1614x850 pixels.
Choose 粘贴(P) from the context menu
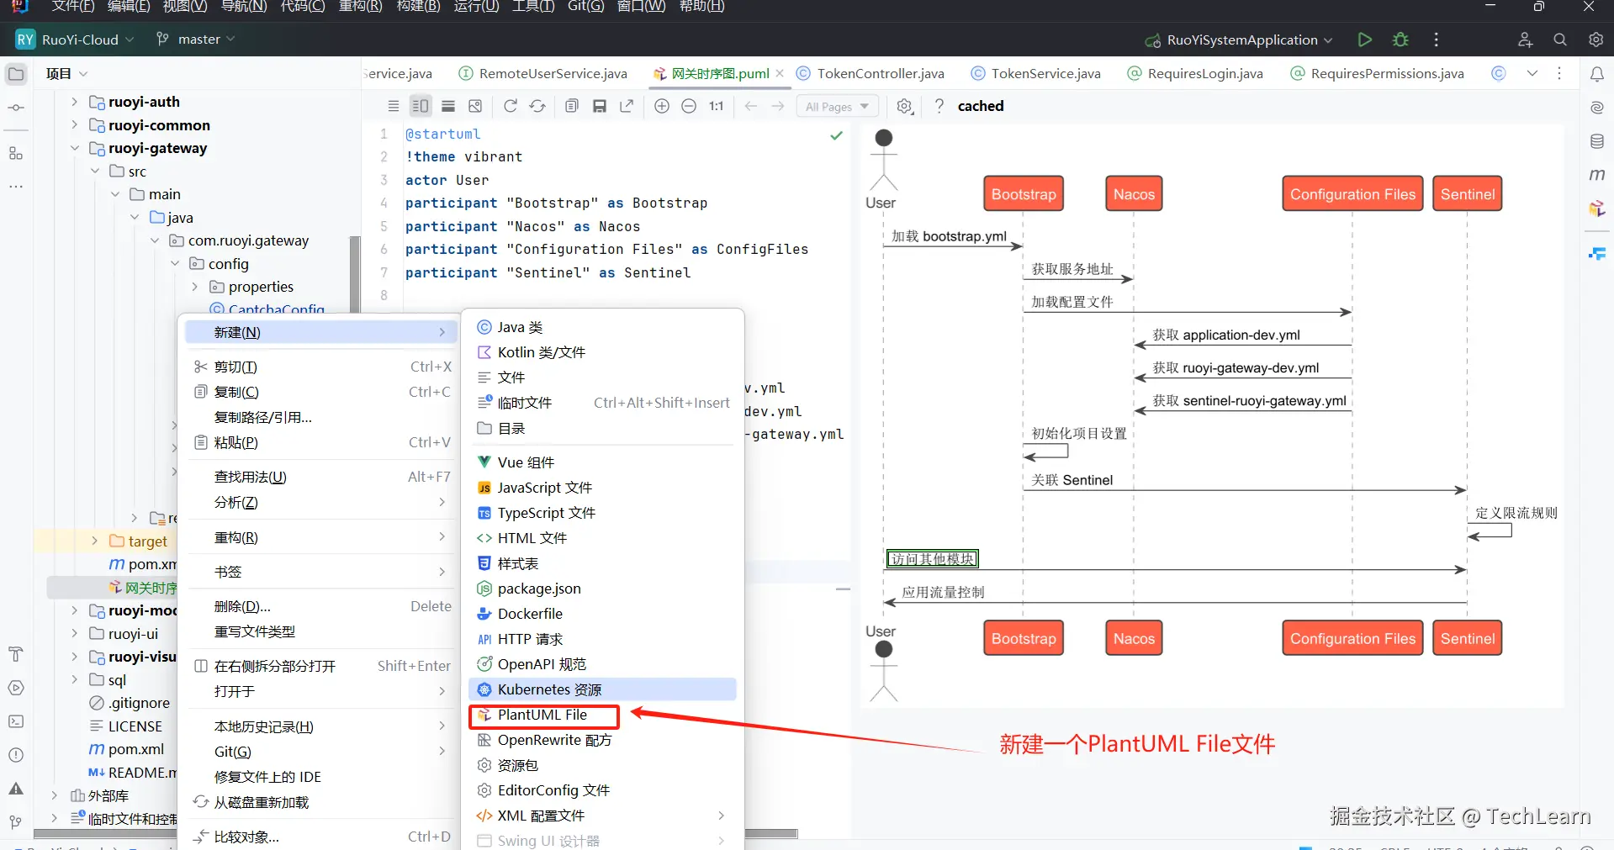click(x=322, y=442)
